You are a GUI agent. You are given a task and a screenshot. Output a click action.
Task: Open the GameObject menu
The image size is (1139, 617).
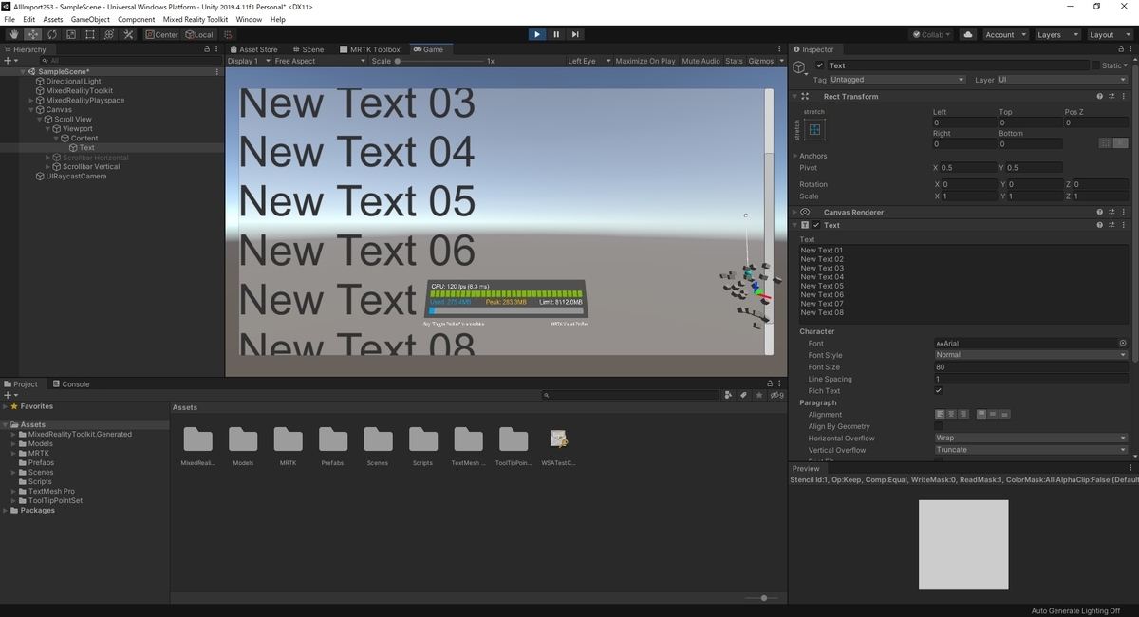pos(90,19)
